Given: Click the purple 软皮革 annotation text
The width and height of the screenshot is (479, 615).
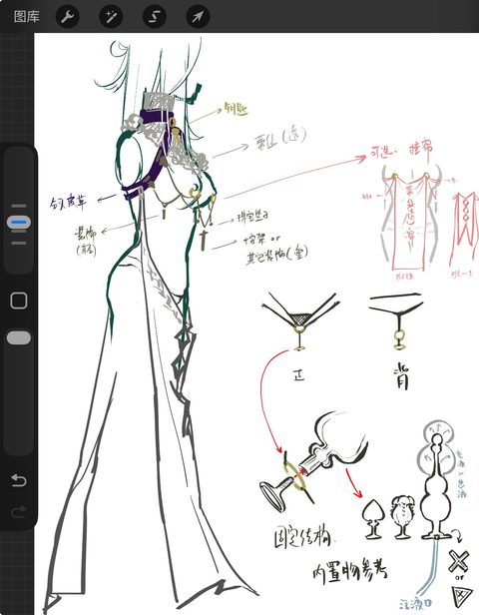Looking at the screenshot, I should point(68,203).
